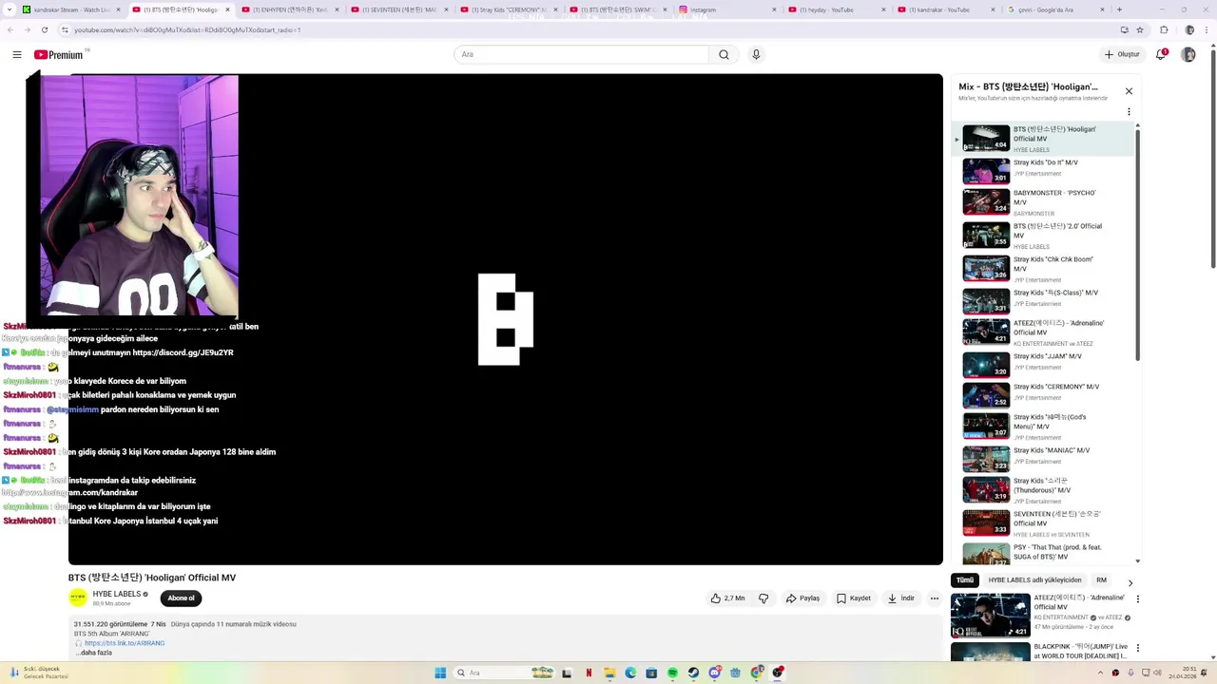Screen dimensions: 1217x684
Task: Subscribe with Abone ol button
Action: pyautogui.click(x=181, y=598)
